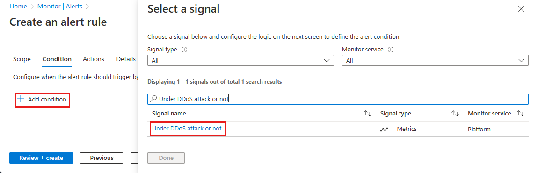This screenshot has height=173, width=538.
Task: Open the Details tab
Action: click(x=126, y=59)
